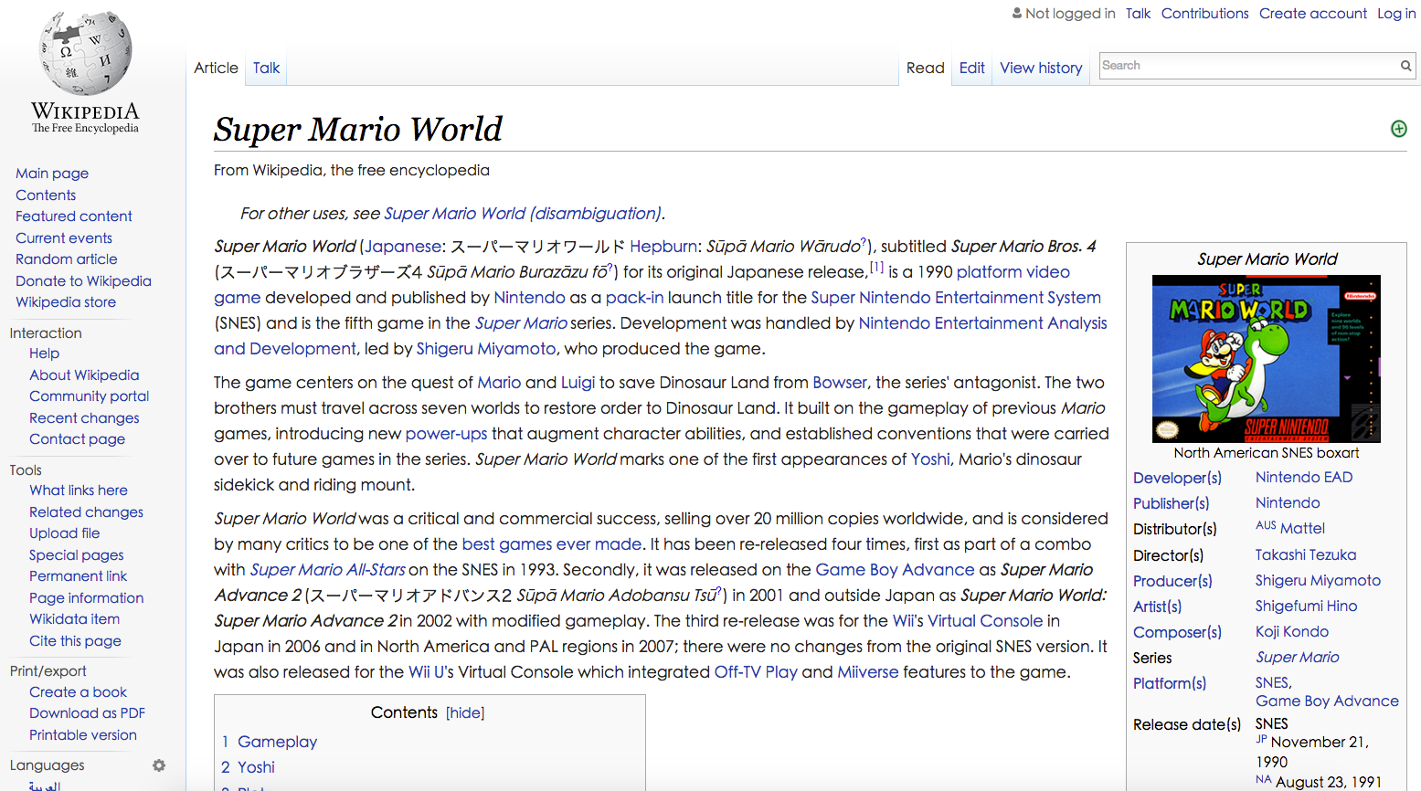Open the Bowser link
This screenshot has width=1421, height=791.
[840, 383]
